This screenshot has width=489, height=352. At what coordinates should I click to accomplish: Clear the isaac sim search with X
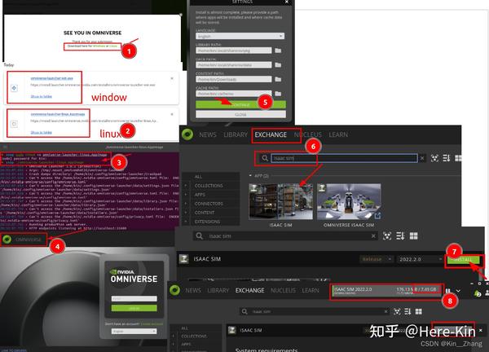(422, 158)
